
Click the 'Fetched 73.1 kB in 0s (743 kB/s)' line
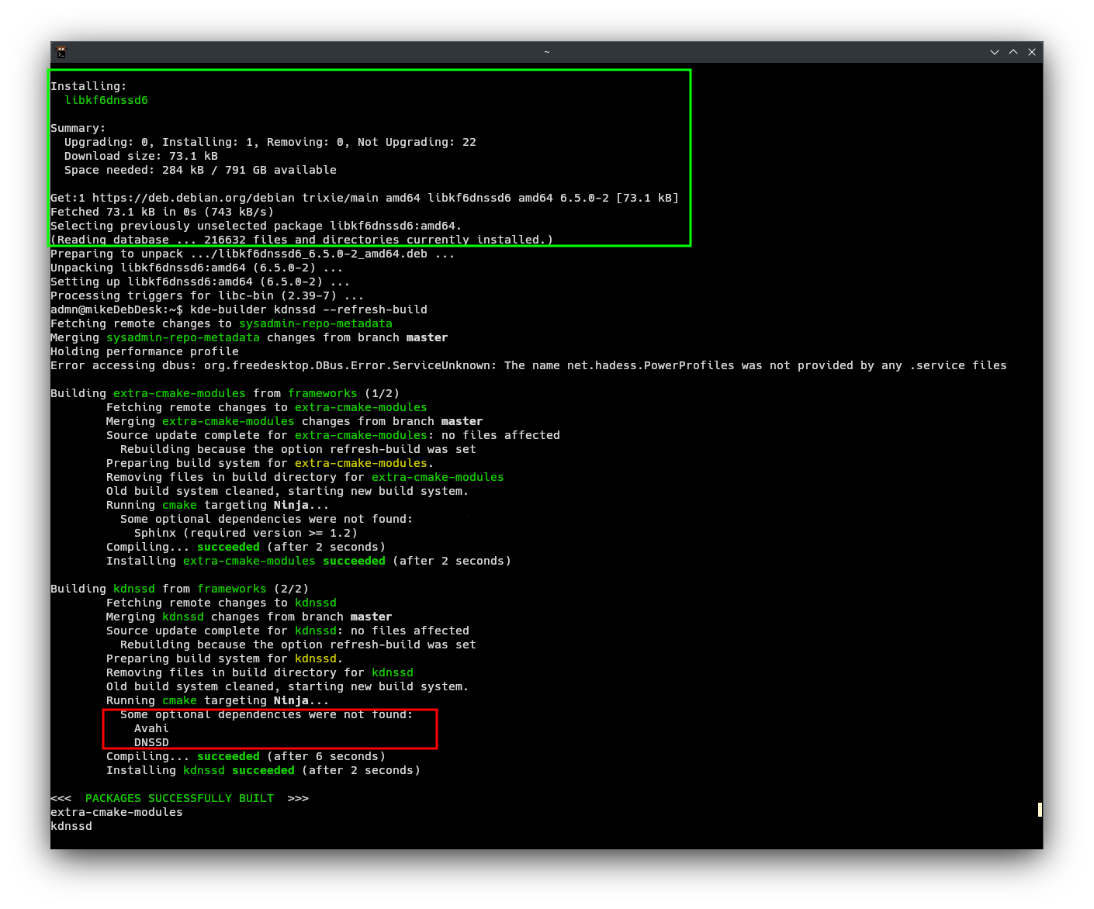click(162, 212)
